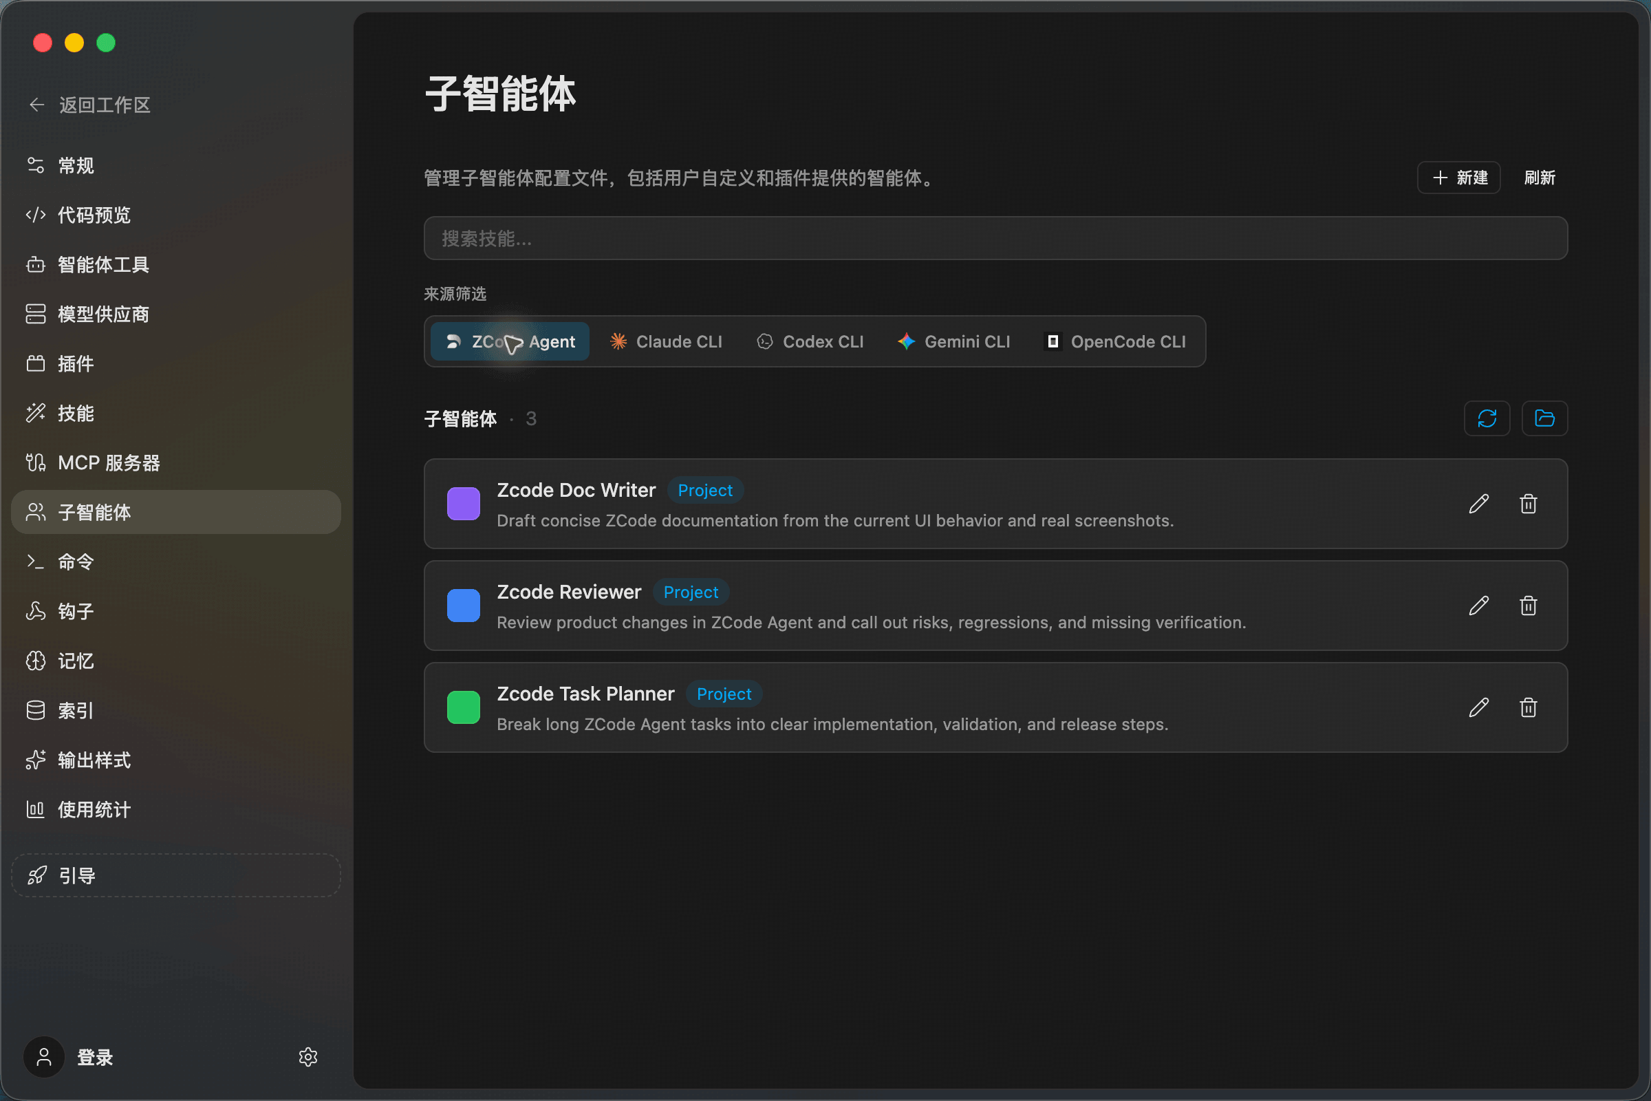Click the 引导 rocket icon

coord(37,875)
